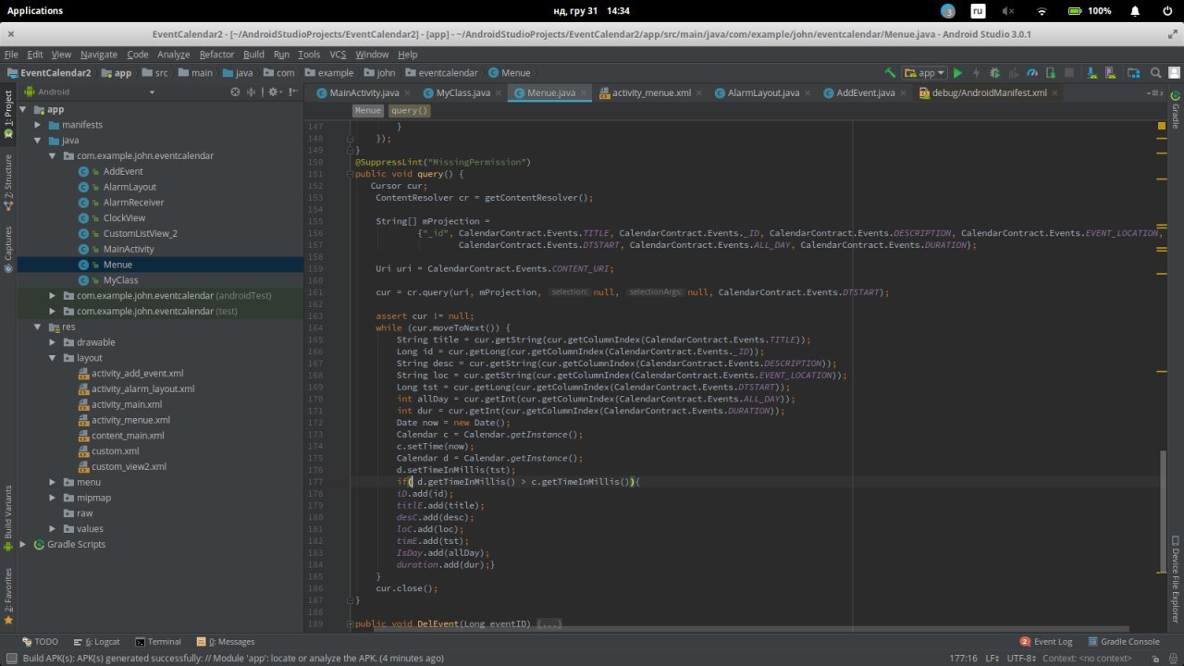Open the Refactor menu
The image size is (1184, 666).
pos(216,55)
